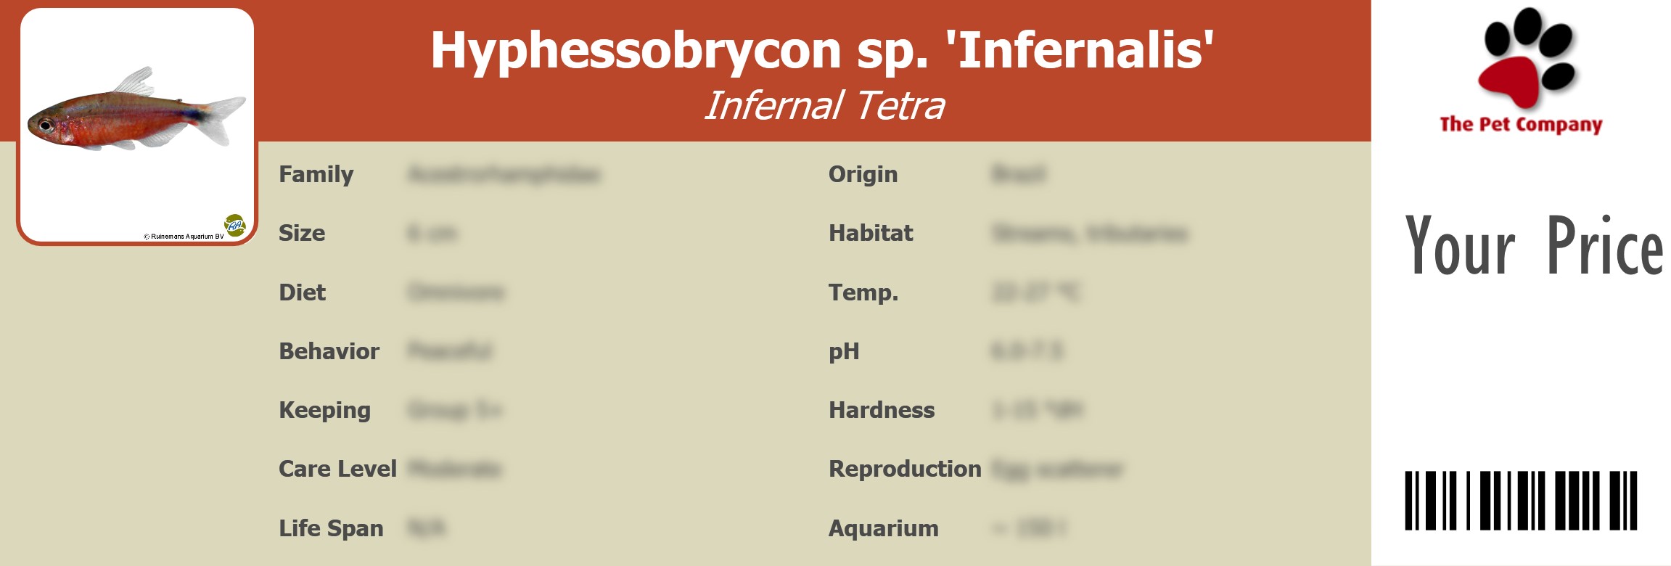This screenshot has height=566, width=1671.
Task: Select the Size field label
Action: (302, 233)
